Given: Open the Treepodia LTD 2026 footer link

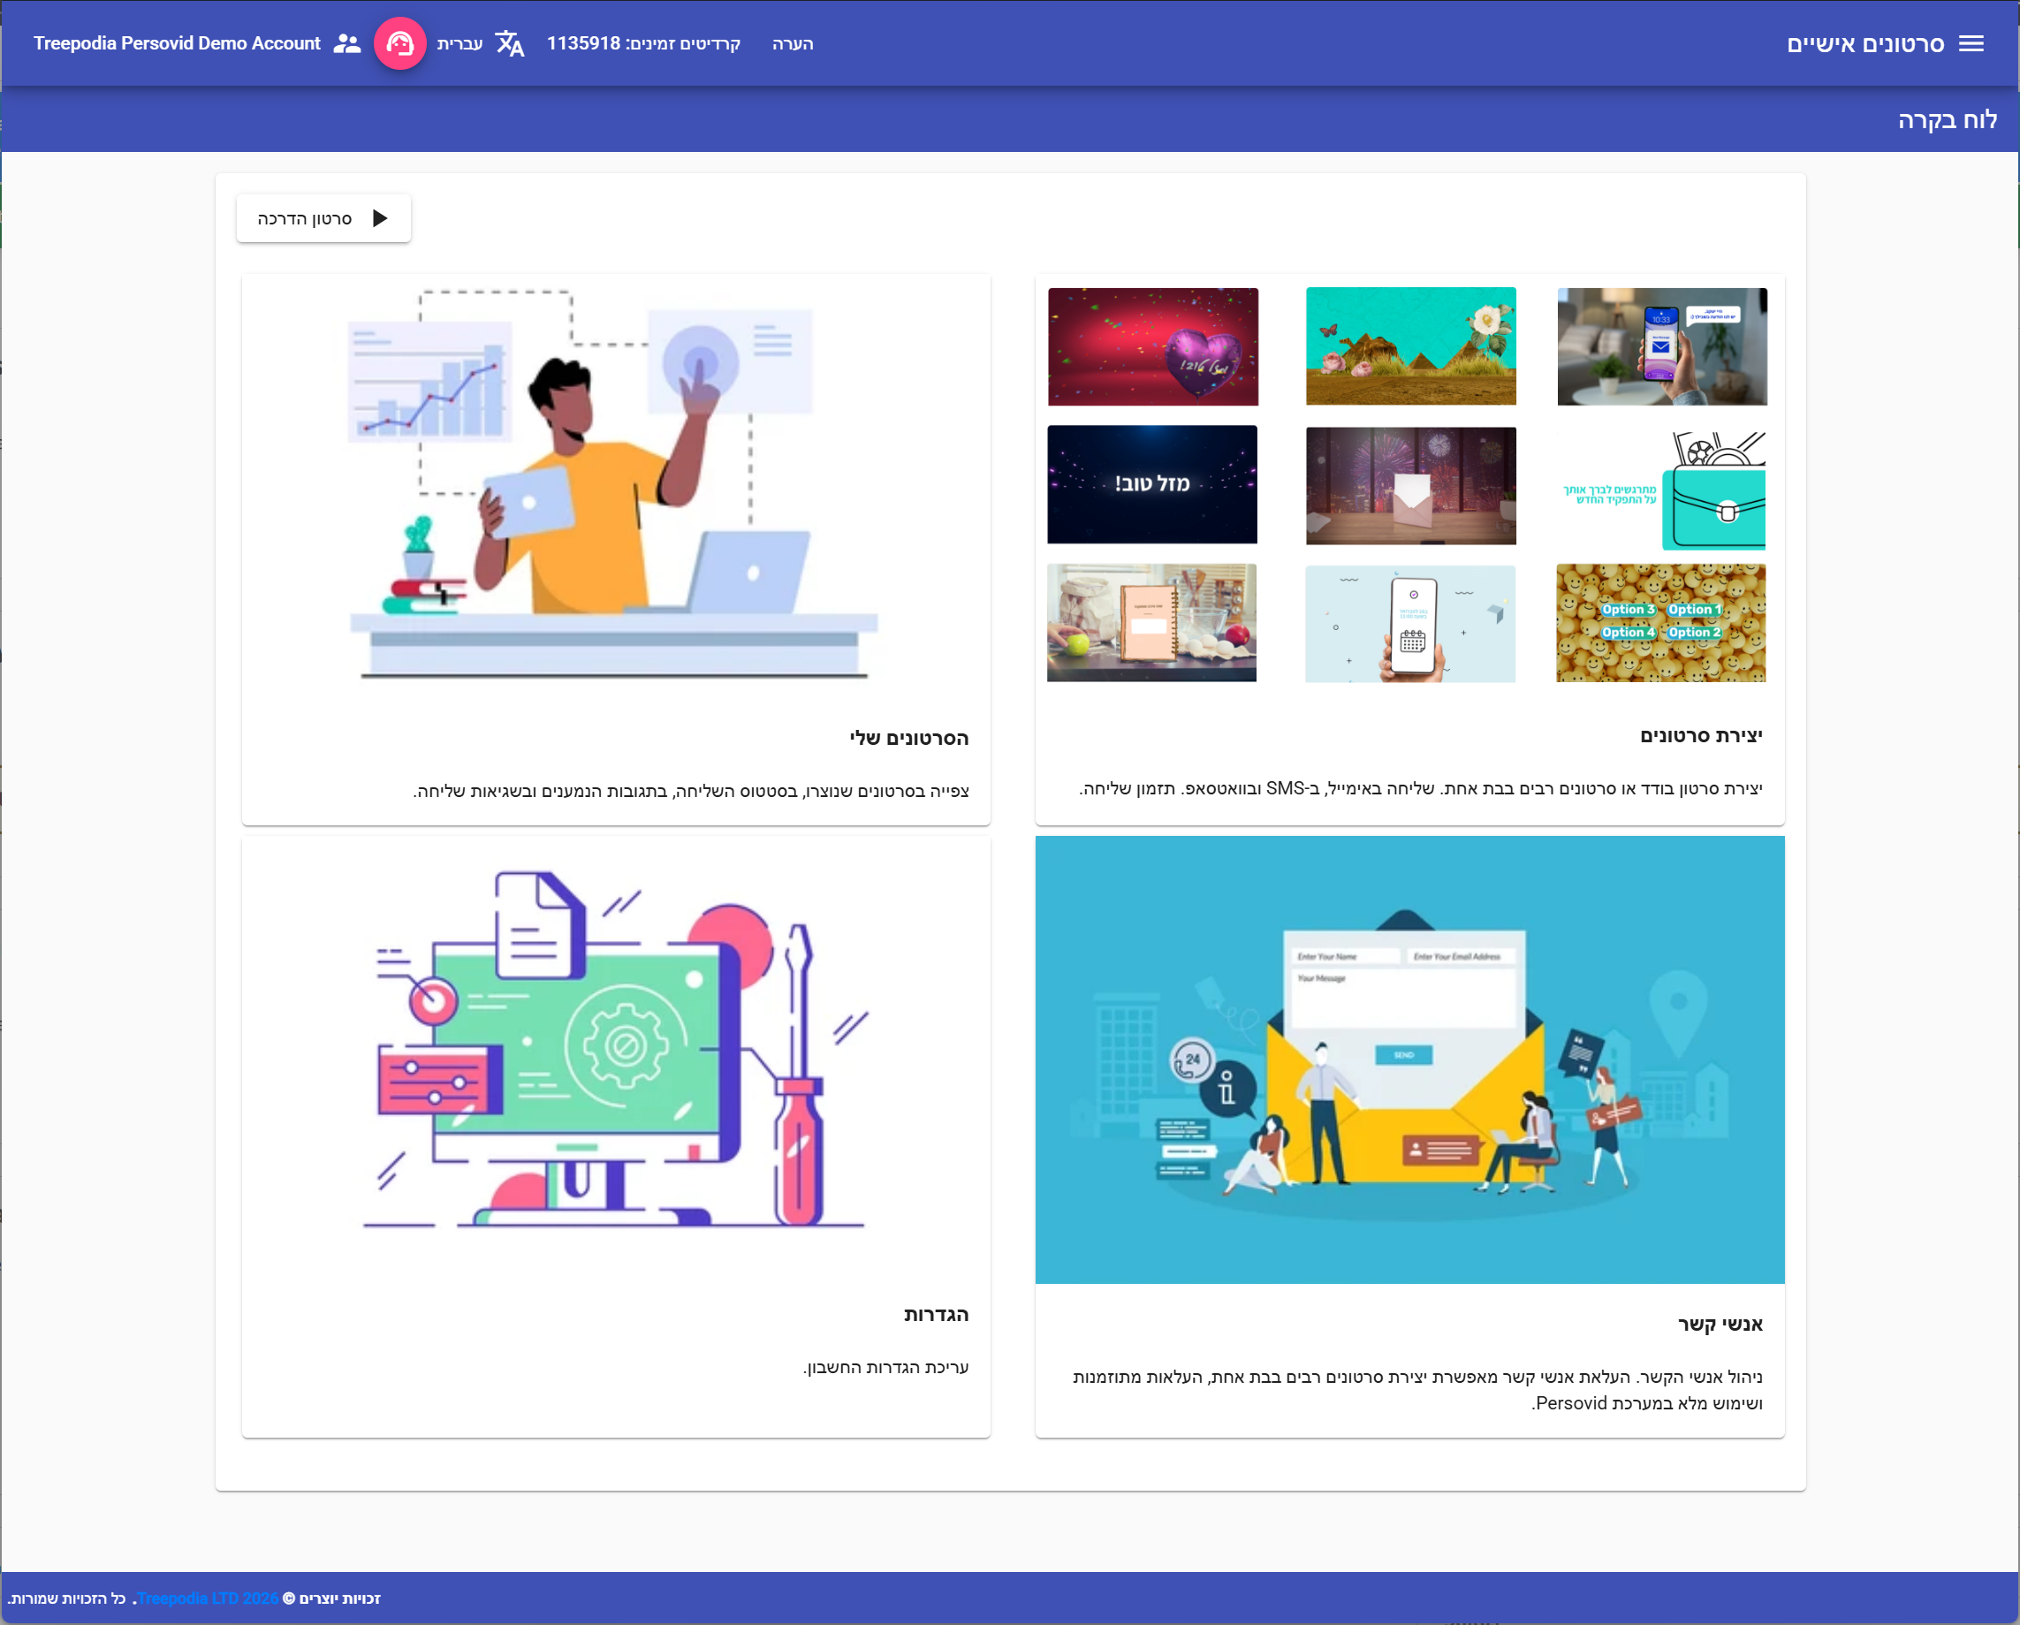Looking at the screenshot, I should (x=208, y=1598).
